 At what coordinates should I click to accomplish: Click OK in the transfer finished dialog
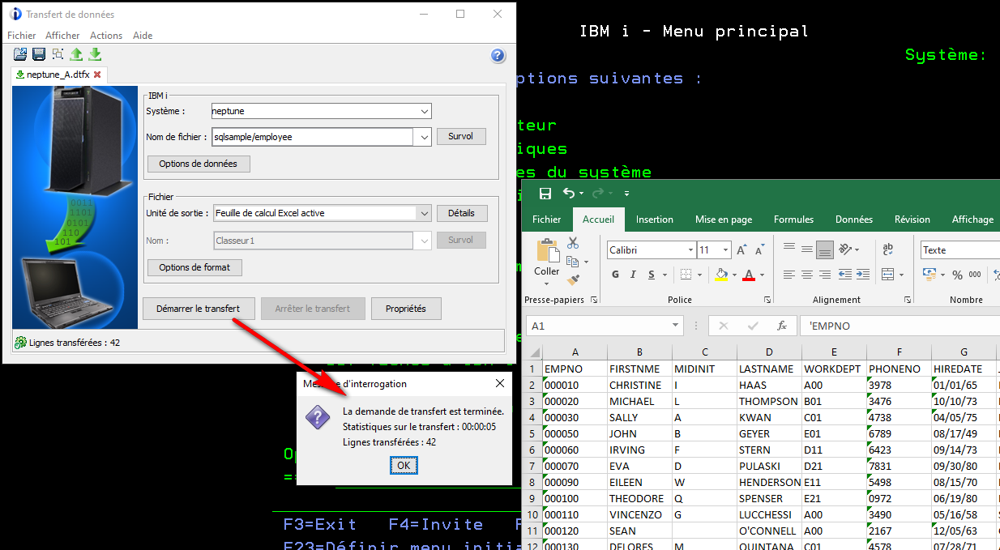click(404, 466)
